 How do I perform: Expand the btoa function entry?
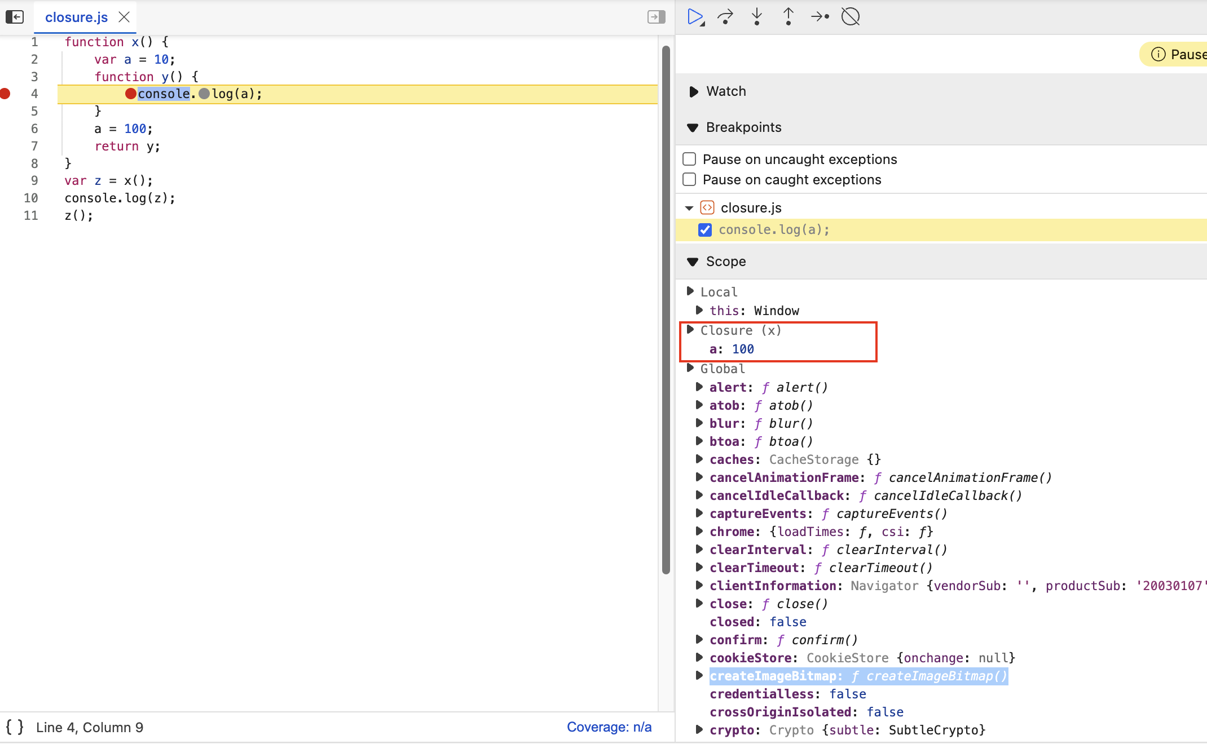point(699,441)
